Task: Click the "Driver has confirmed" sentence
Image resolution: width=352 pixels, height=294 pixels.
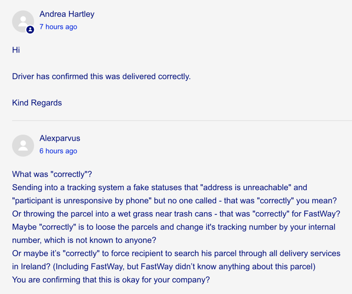Action: coord(101,76)
